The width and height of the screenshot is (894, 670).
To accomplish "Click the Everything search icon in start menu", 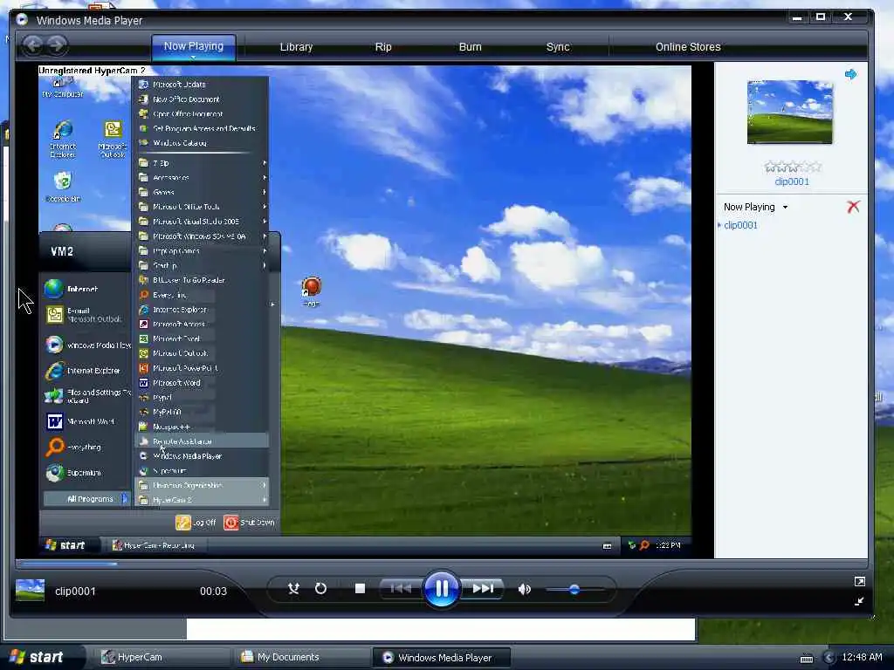I will tap(55, 447).
